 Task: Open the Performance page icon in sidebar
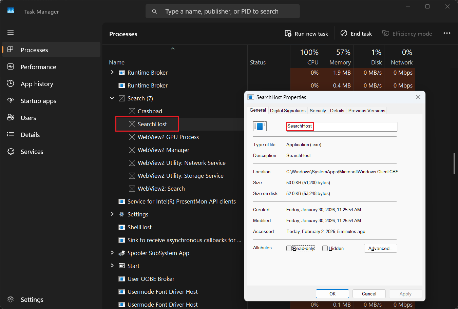tap(11, 67)
